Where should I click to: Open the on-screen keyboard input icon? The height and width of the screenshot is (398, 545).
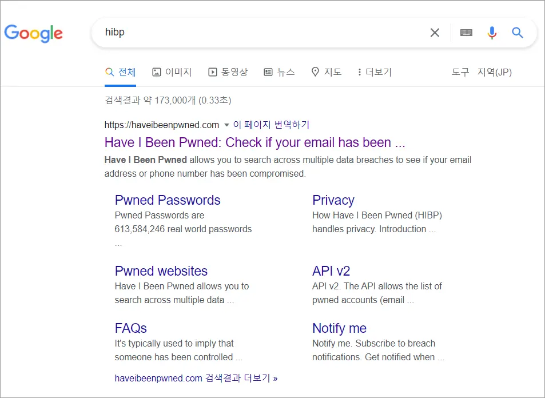(466, 33)
